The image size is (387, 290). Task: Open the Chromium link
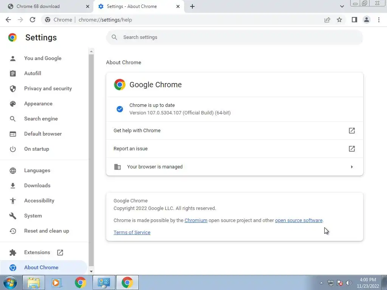click(196, 220)
